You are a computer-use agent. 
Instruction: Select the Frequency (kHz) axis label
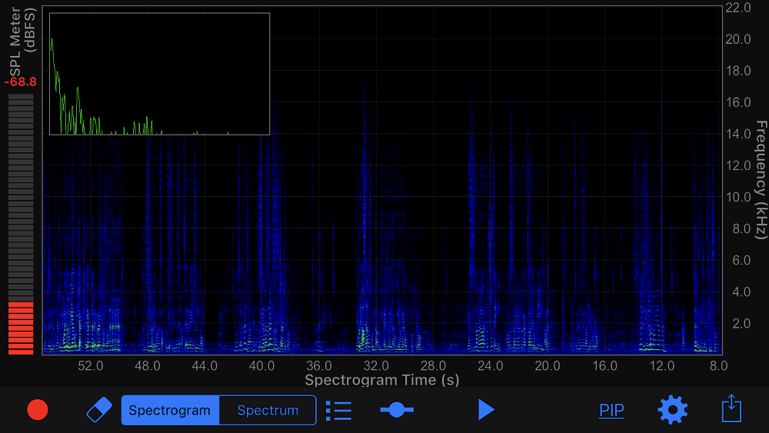tap(761, 180)
